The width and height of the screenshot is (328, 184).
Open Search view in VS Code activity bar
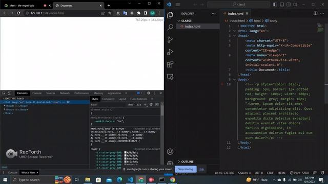click(170, 27)
